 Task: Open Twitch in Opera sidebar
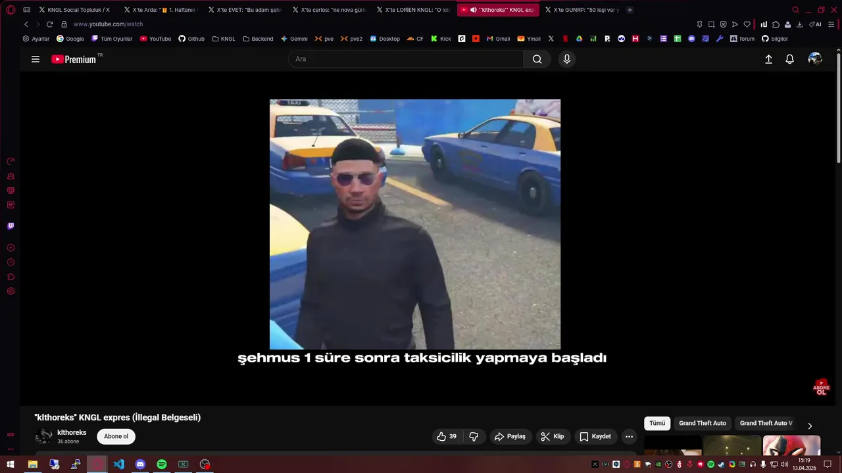point(11,226)
